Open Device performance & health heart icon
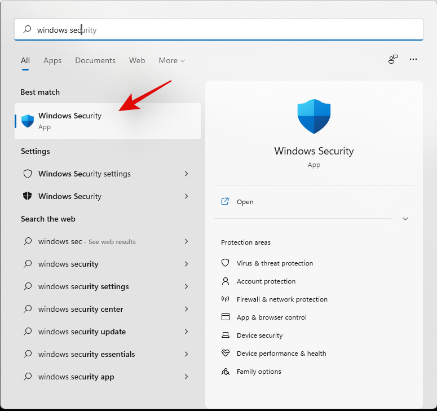Screen dimensions: 437x411 click(226, 353)
